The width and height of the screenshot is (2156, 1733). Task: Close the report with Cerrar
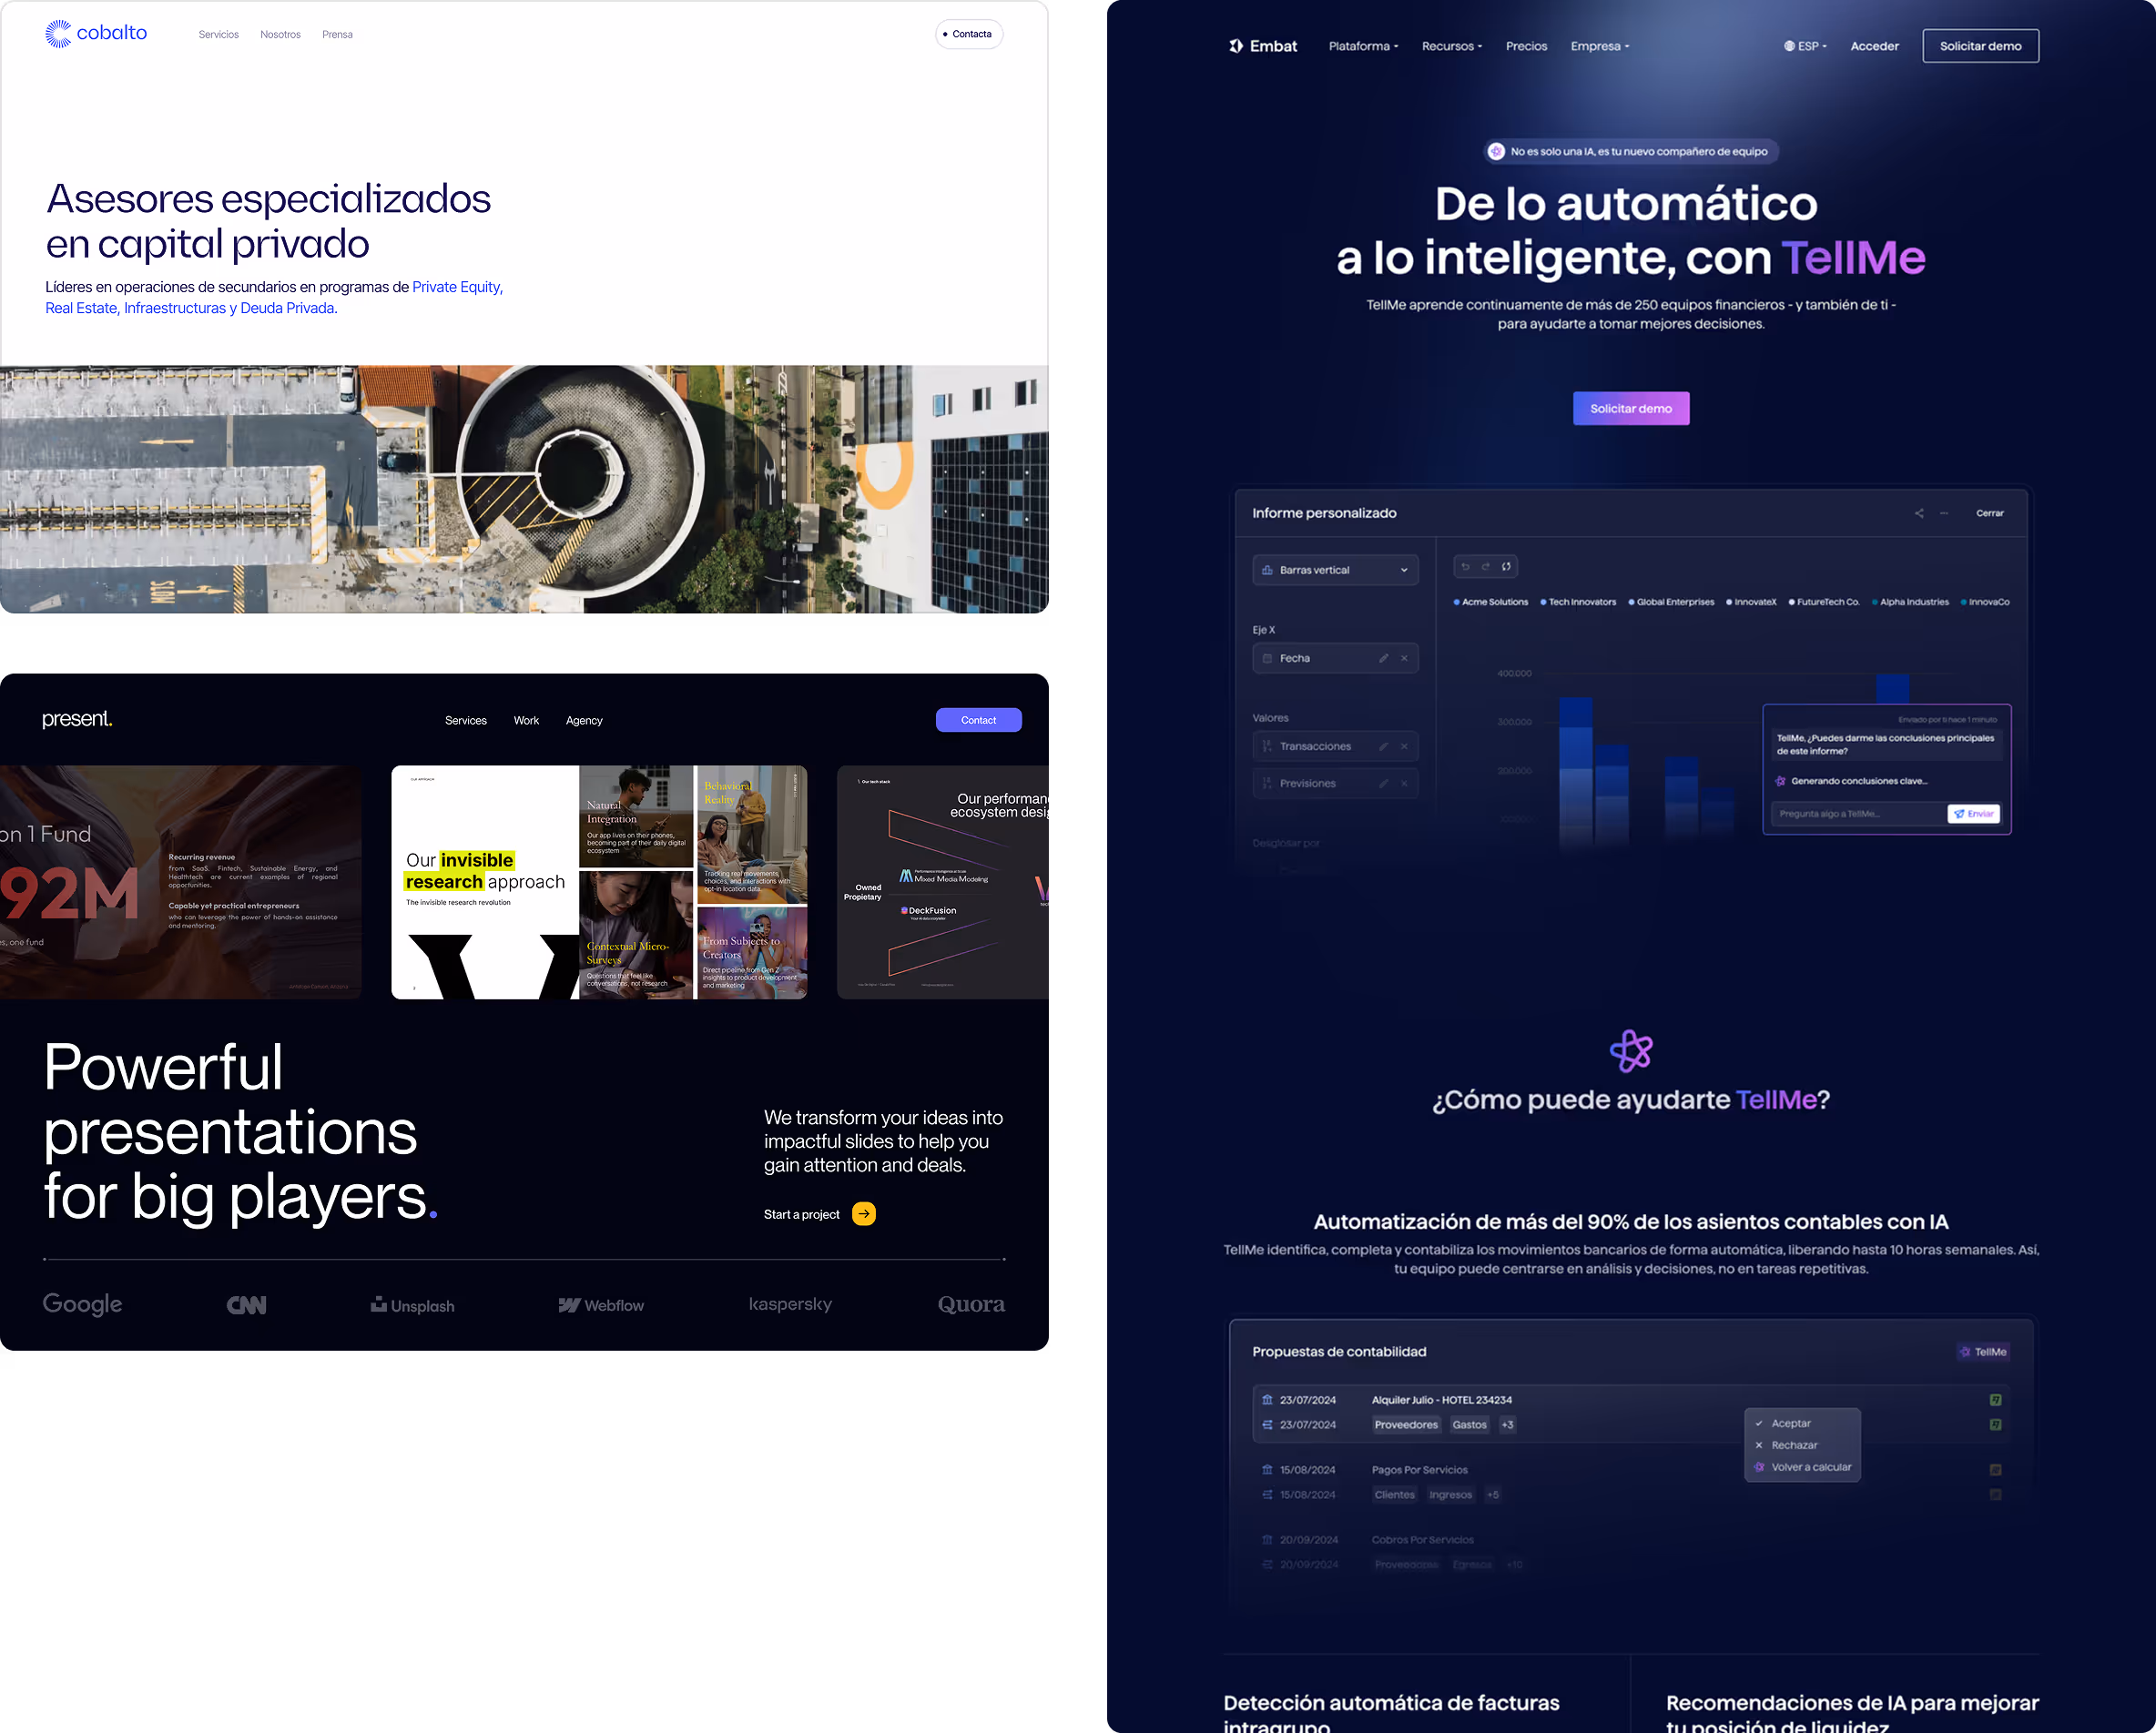[1989, 513]
